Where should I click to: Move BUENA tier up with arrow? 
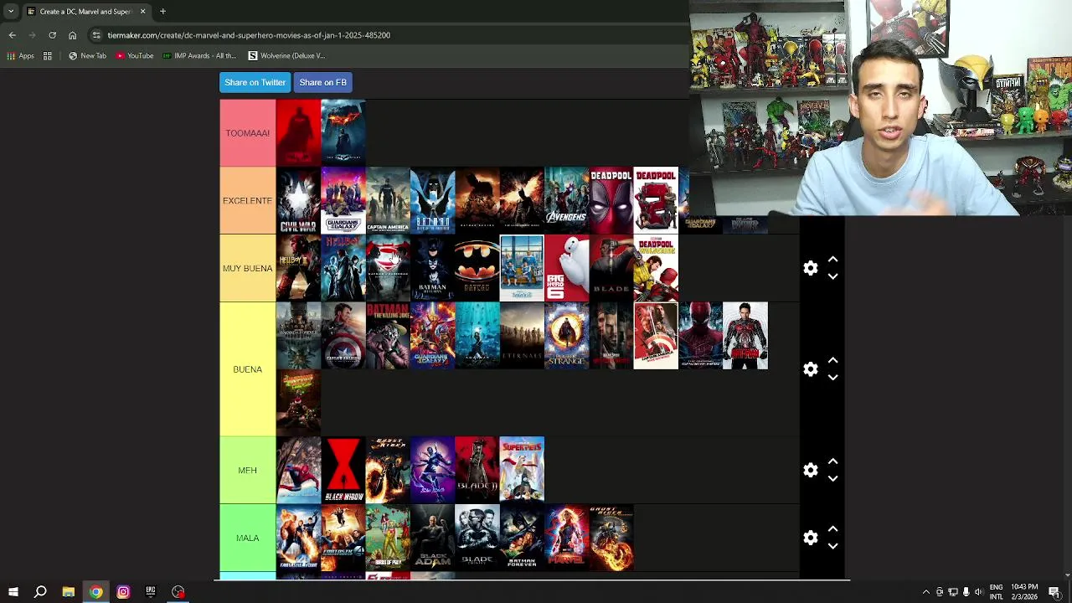tap(832, 361)
